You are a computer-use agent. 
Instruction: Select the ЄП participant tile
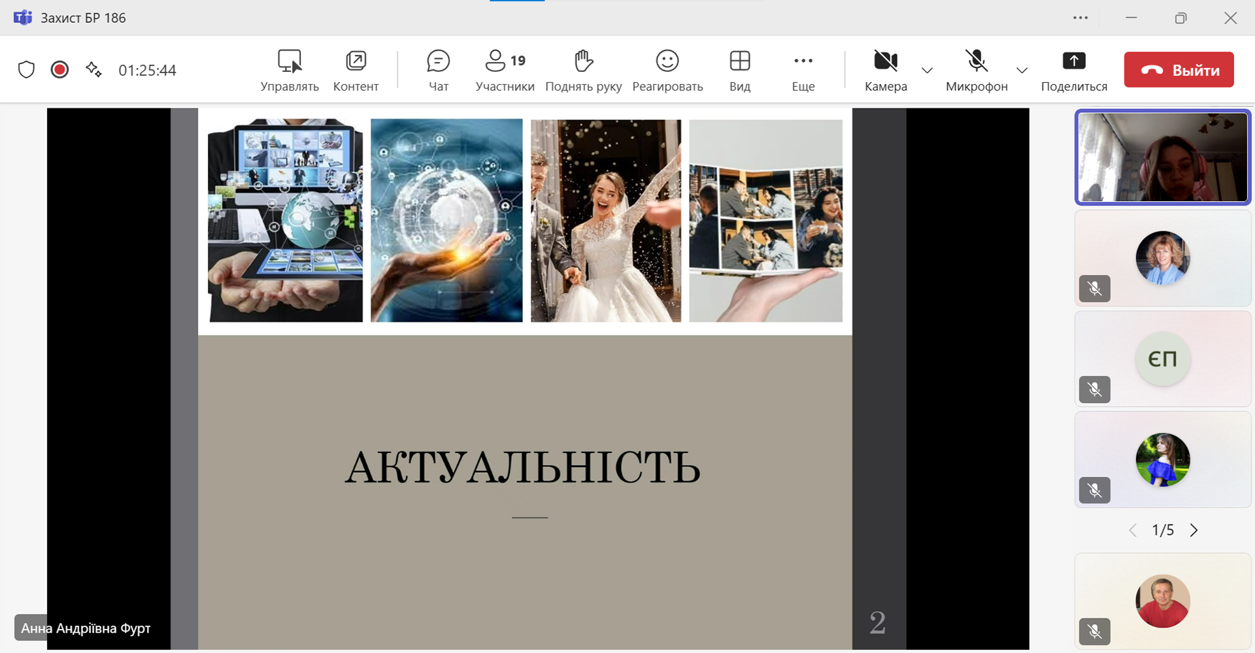[1162, 358]
